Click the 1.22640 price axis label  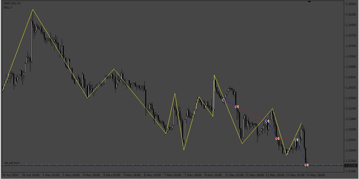point(350,150)
